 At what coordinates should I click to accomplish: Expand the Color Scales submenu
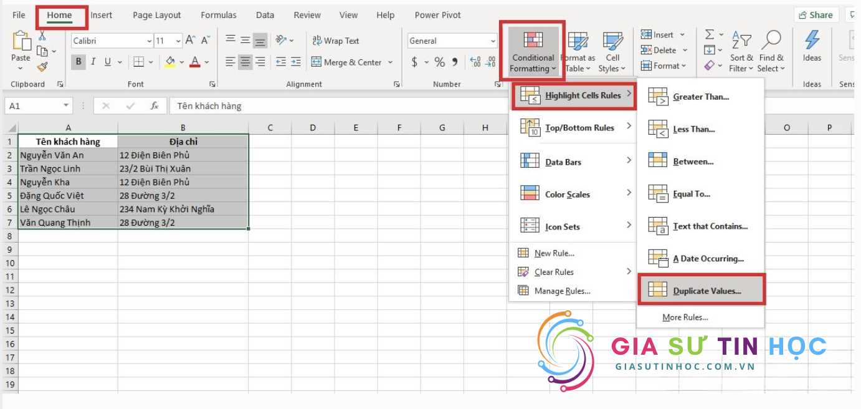point(574,195)
